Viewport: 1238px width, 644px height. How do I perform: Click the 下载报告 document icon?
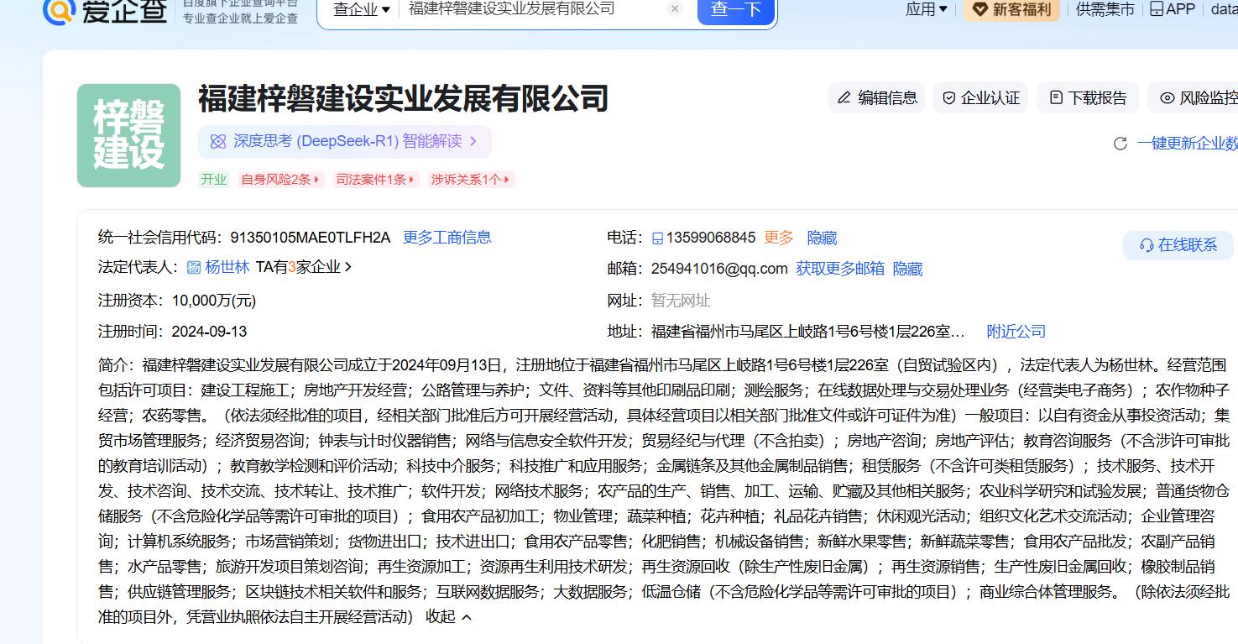click(1056, 98)
